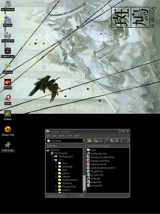Click the Map Network Drive toolbar icon
The image size is (160, 214).
[x=96, y=141]
